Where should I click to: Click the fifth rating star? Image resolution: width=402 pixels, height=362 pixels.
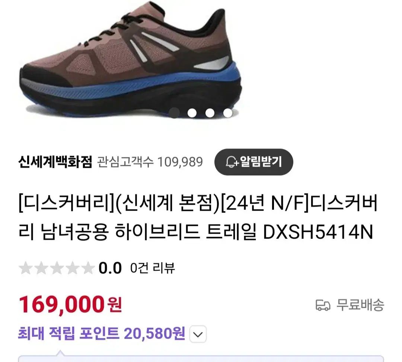(x=88, y=268)
